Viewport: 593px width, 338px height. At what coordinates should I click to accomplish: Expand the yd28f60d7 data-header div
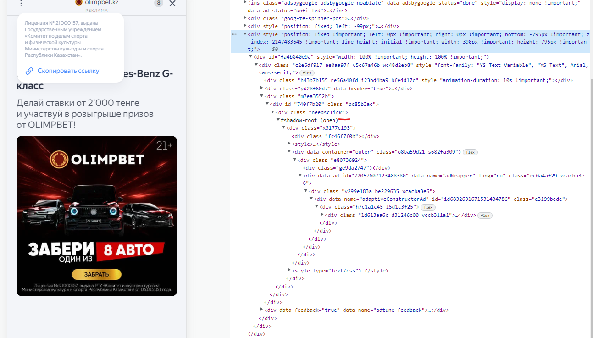[261, 89]
